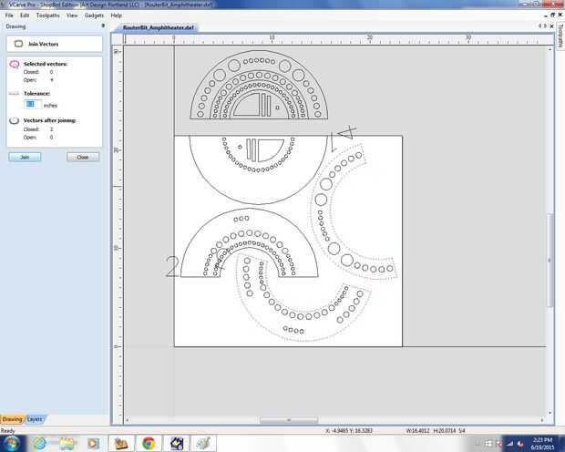Open the Edit menu
Image resolution: width=565 pixels, height=452 pixels.
click(25, 15)
